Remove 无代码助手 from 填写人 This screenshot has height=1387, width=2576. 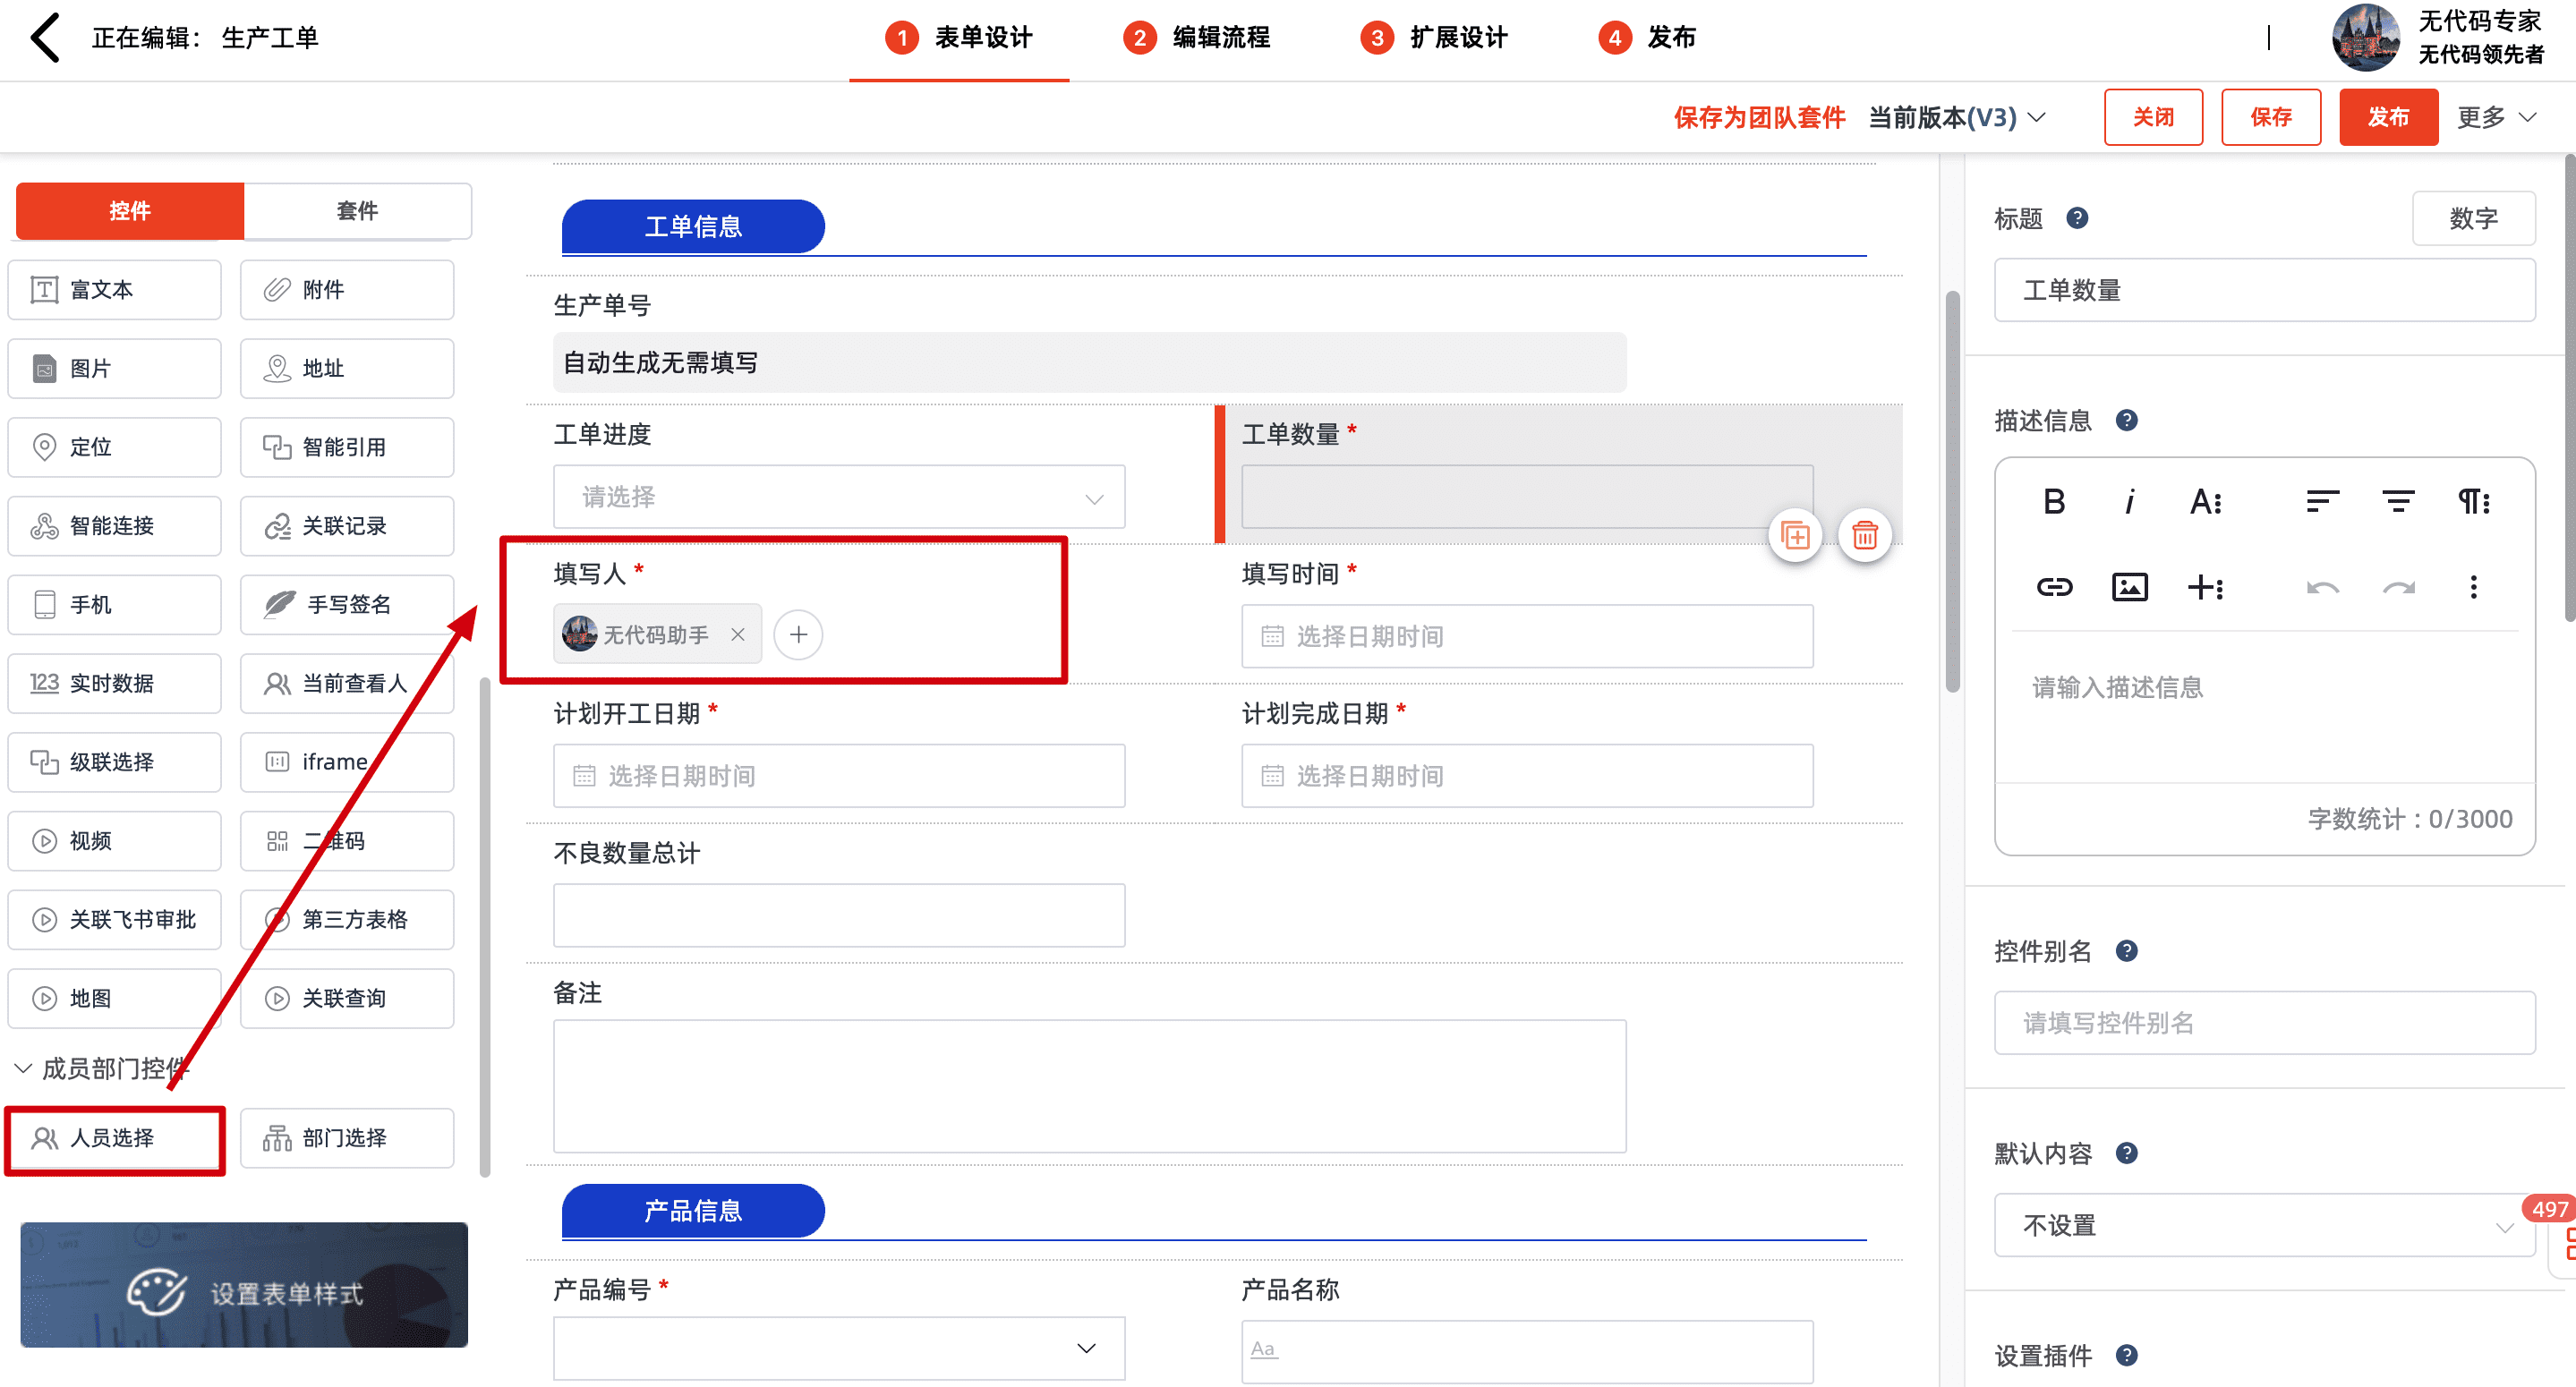738,635
